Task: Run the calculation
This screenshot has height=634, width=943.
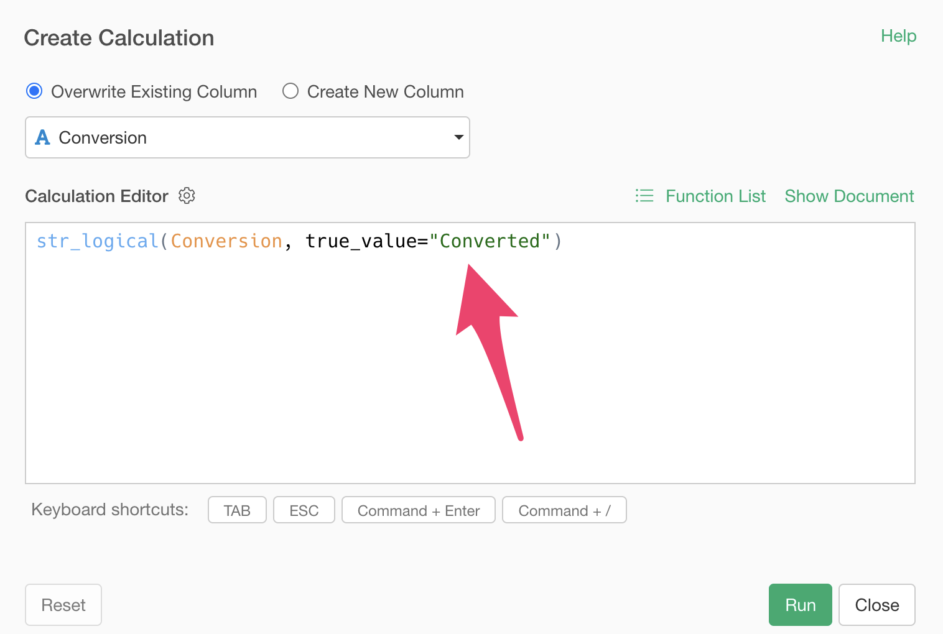Action: 800,605
